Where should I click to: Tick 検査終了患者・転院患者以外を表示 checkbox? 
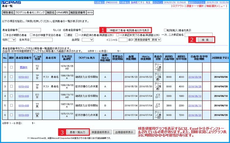click(109, 30)
